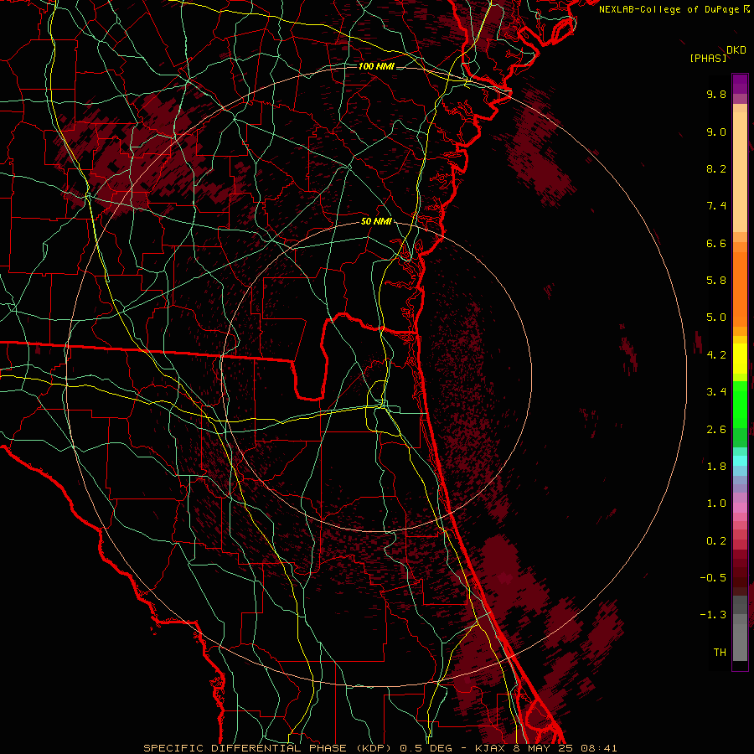Select the 1.0 scale value
The width and height of the screenshot is (754, 754).
[x=716, y=504]
